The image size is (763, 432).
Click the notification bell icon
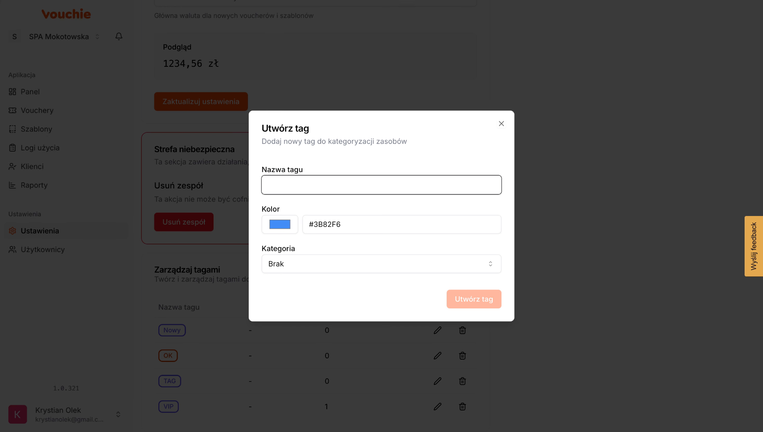pyautogui.click(x=119, y=36)
